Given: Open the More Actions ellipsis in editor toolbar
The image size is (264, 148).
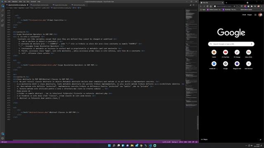Looking at the screenshot, I should (196, 5).
